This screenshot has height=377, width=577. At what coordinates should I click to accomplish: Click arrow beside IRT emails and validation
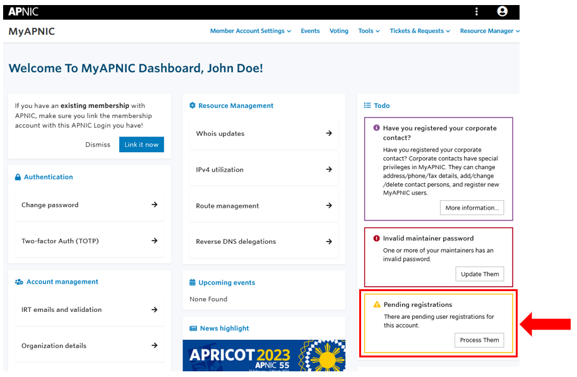point(155,309)
